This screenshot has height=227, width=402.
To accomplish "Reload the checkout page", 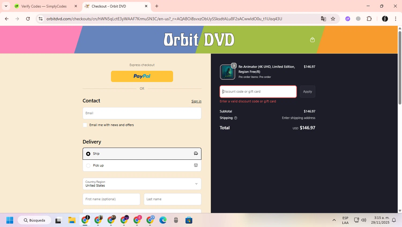I will (28, 19).
